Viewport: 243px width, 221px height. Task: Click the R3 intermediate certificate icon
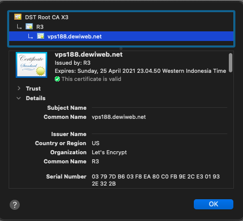click(29, 26)
